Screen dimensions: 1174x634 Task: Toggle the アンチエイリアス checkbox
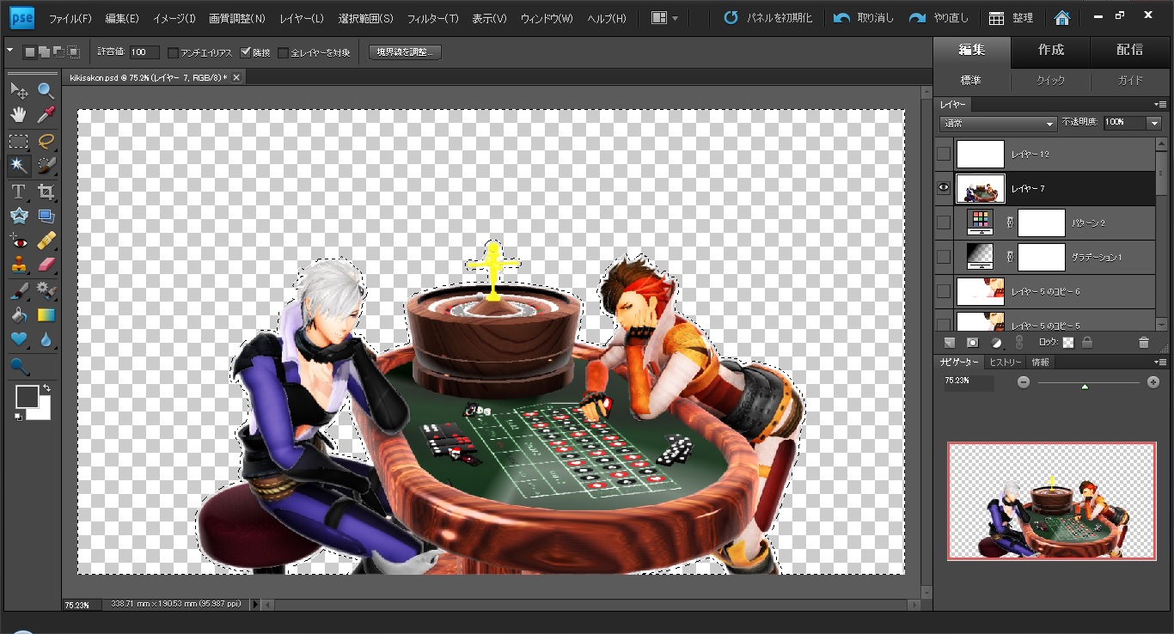pyautogui.click(x=173, y=52)
